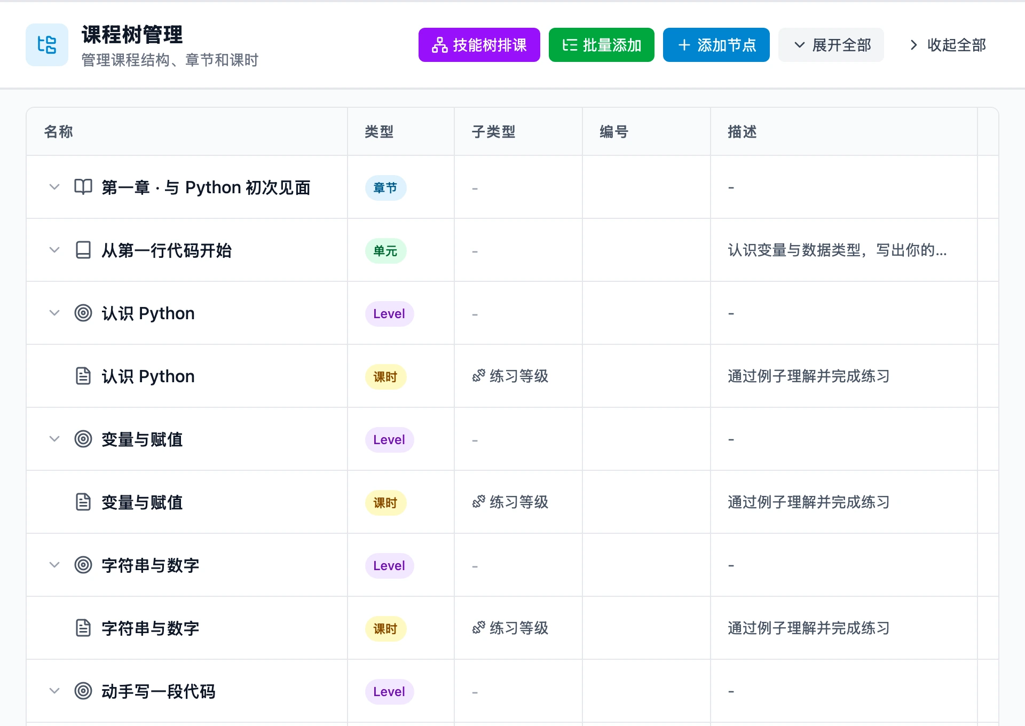Click target icon beside 变量与赋值 Level row
This screenshot has width=1025, height=726.
point(83,439)
